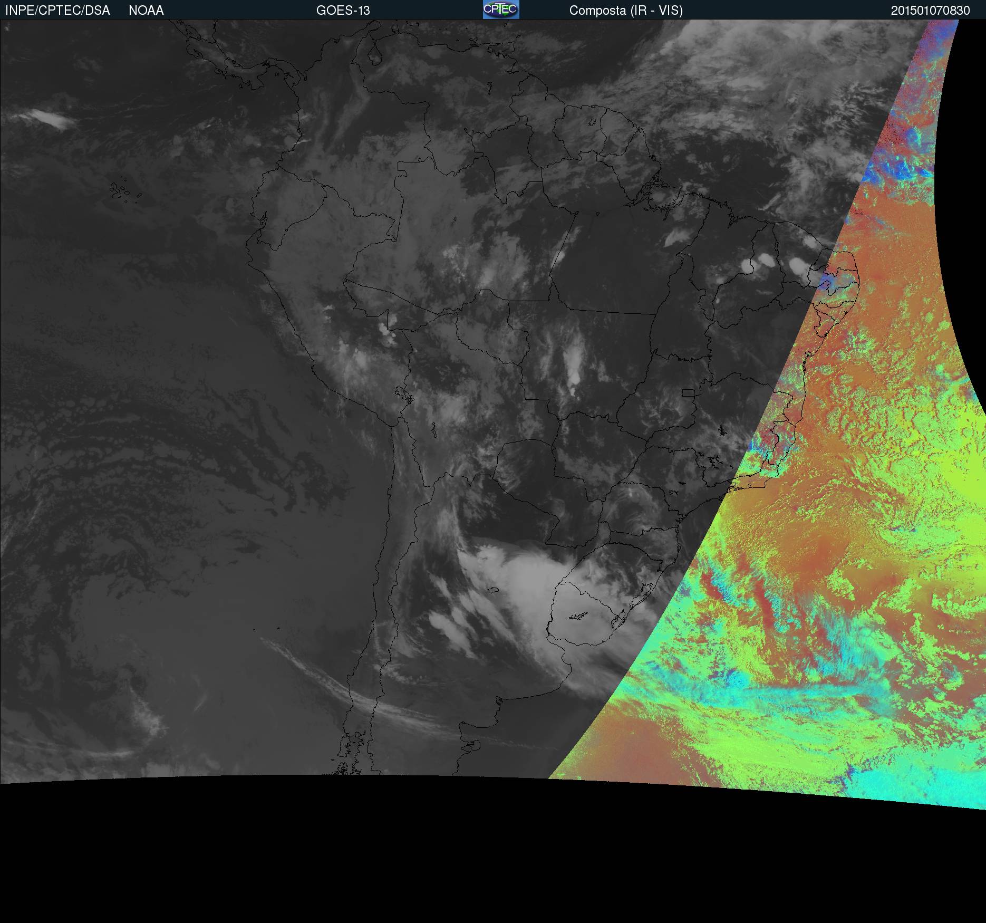Click the GOES-13 satellite label
Screen dimensions: 986x923
[343, 11]
